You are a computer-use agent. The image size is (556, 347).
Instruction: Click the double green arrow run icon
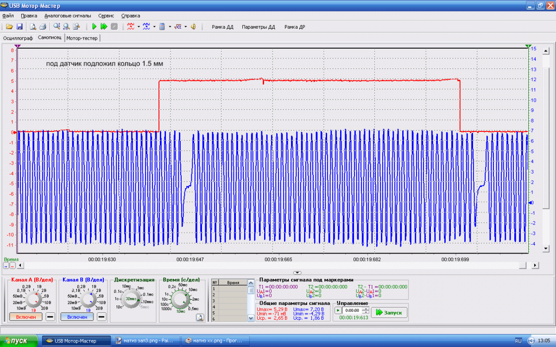104,27
